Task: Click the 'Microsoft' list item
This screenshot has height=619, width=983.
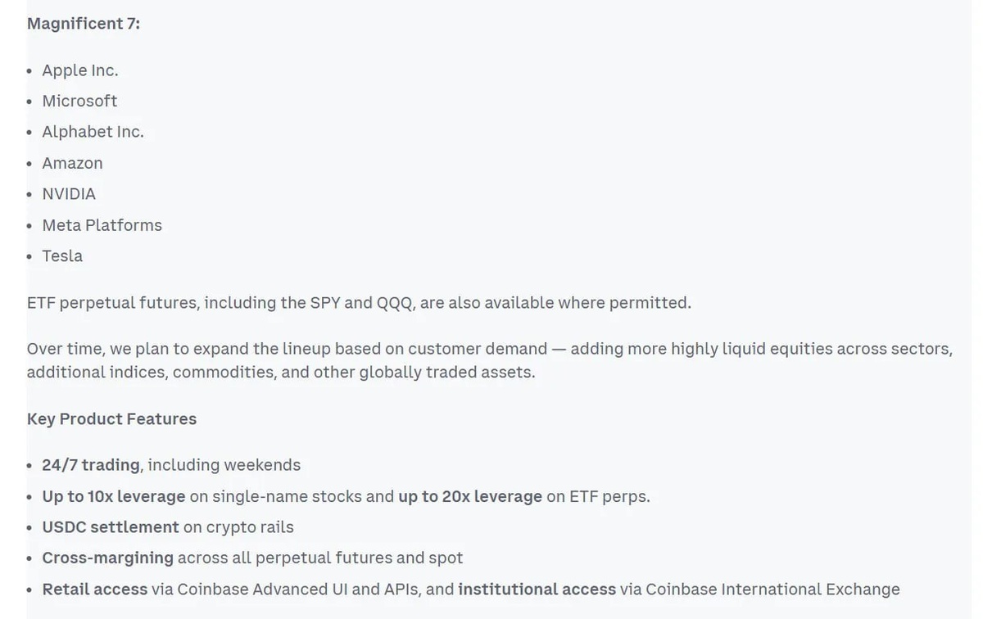Action: click(79, 101)
